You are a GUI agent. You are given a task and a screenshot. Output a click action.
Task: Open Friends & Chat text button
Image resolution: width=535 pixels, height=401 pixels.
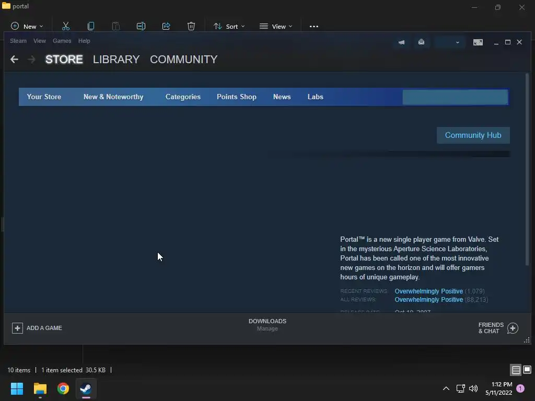click(491, 328)
